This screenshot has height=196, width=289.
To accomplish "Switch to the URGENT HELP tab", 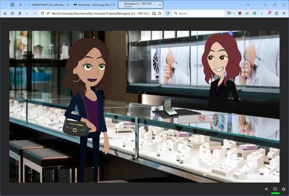I will [x=48, y=5].
